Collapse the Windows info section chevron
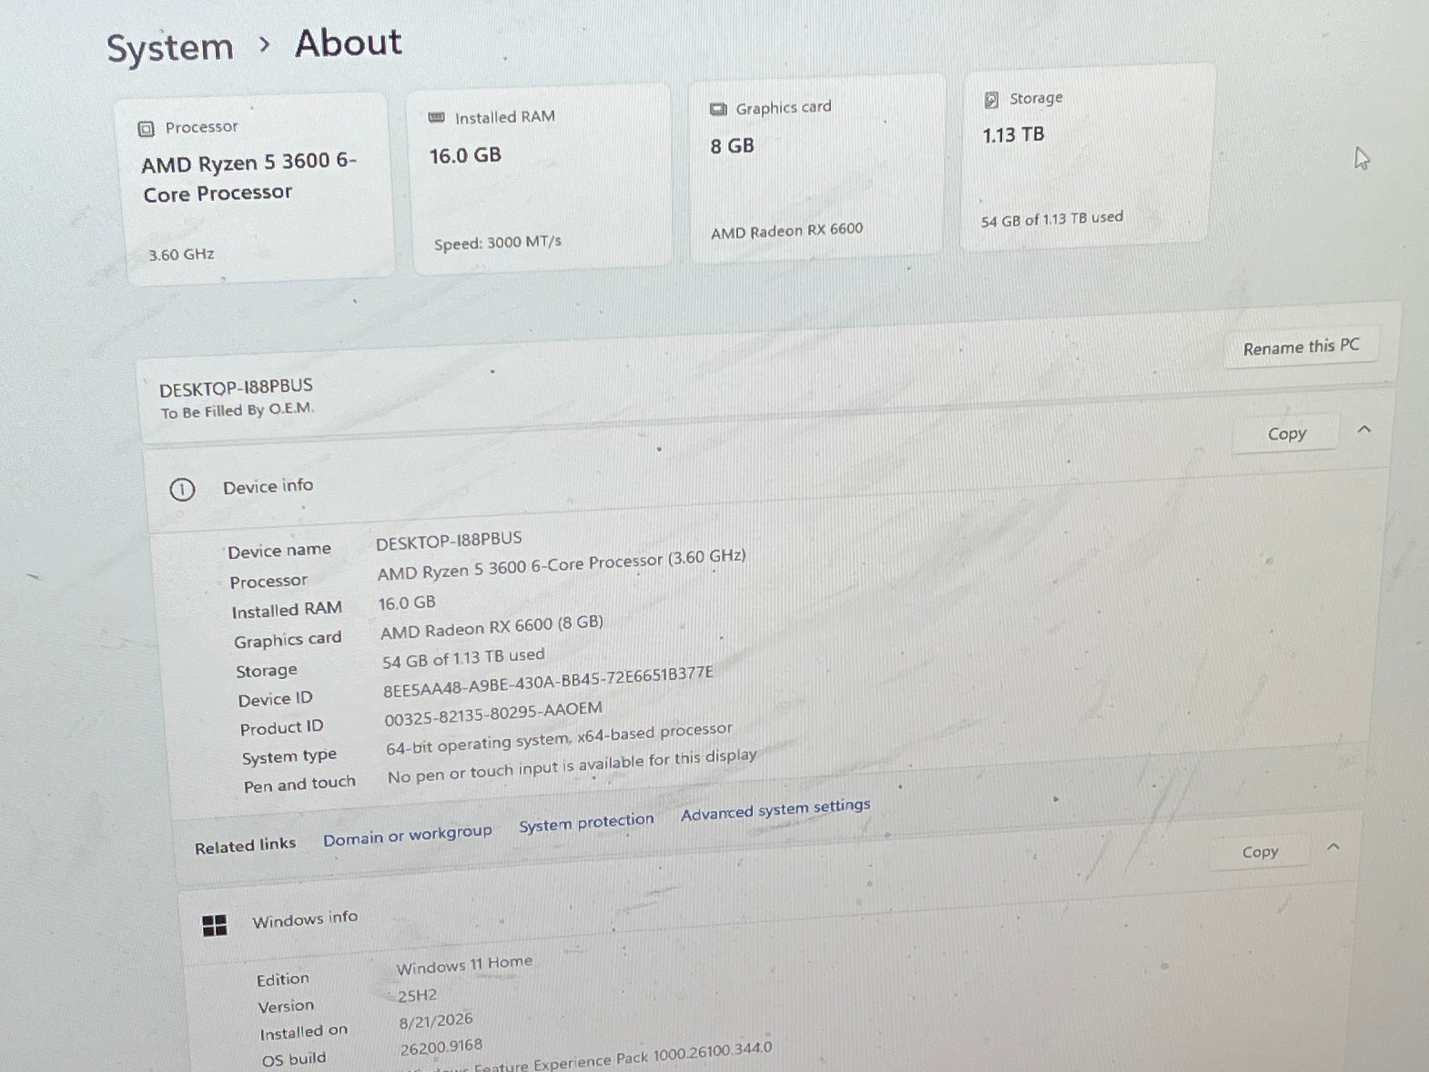1429x1072 pixels. pos(1333,847)
